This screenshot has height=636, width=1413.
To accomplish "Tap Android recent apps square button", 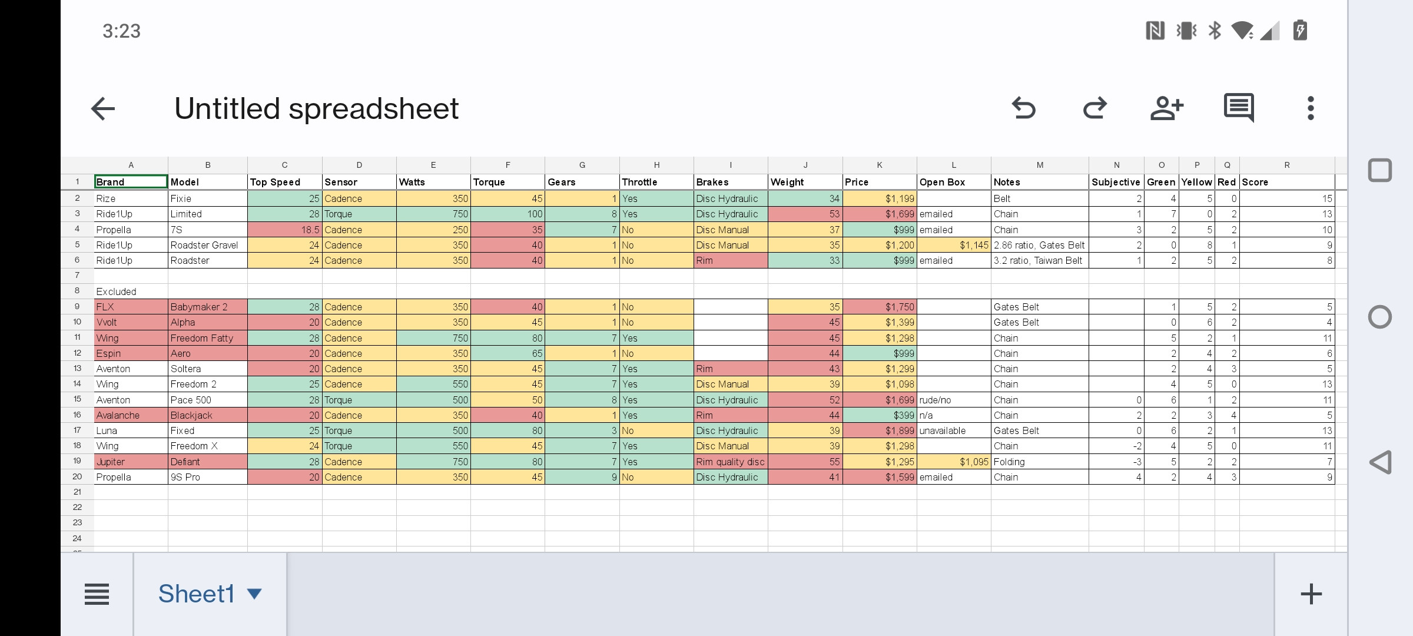I will pos(1380,170).
